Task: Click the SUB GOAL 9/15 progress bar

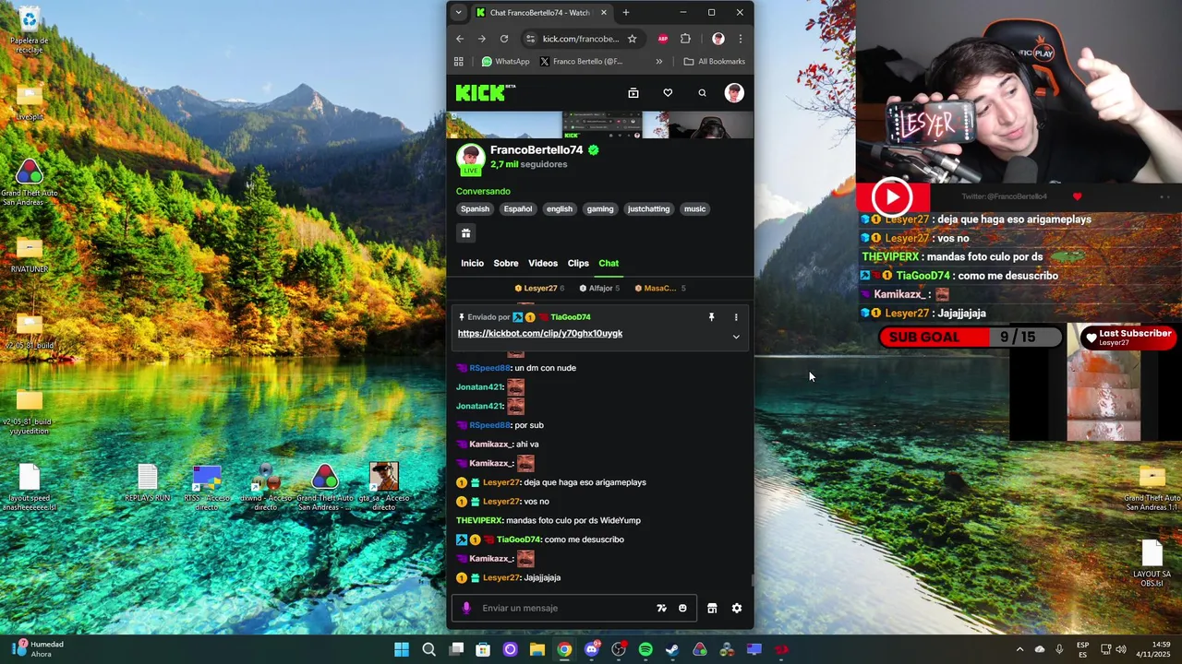Action: coord(970,338)
